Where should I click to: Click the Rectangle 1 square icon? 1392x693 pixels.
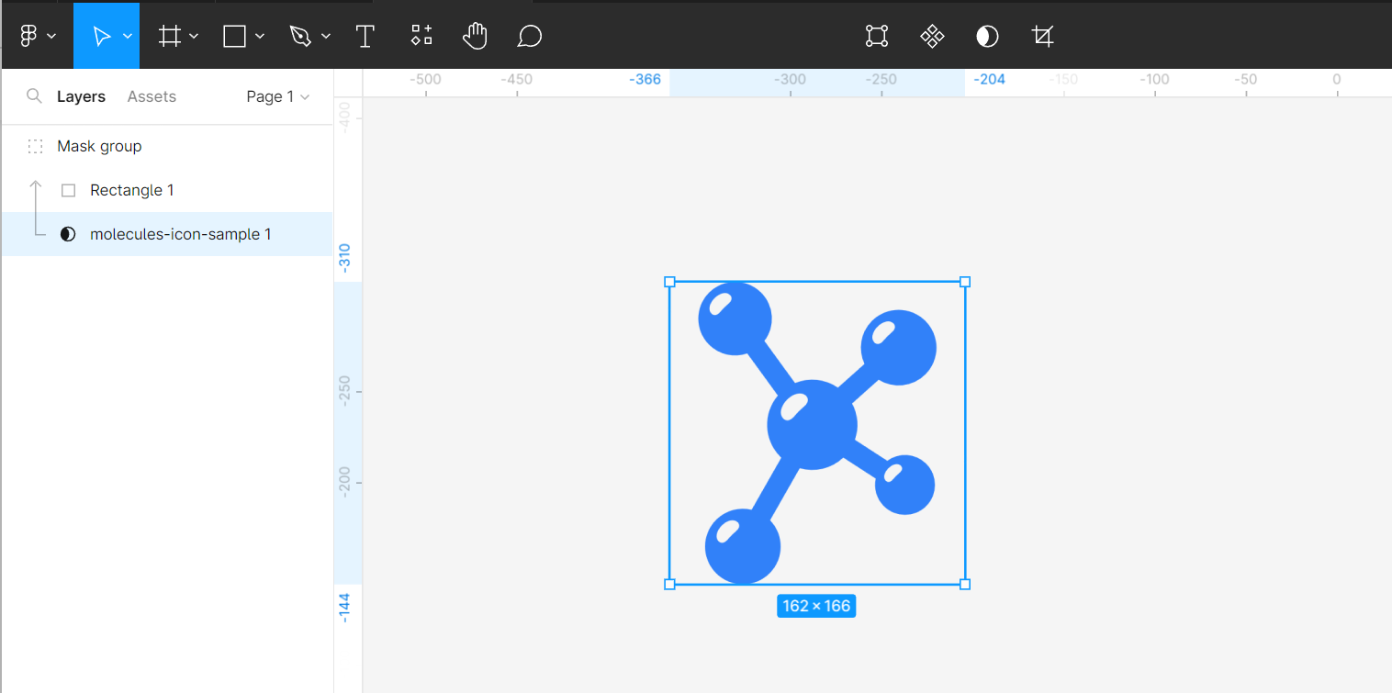point(68,190)
